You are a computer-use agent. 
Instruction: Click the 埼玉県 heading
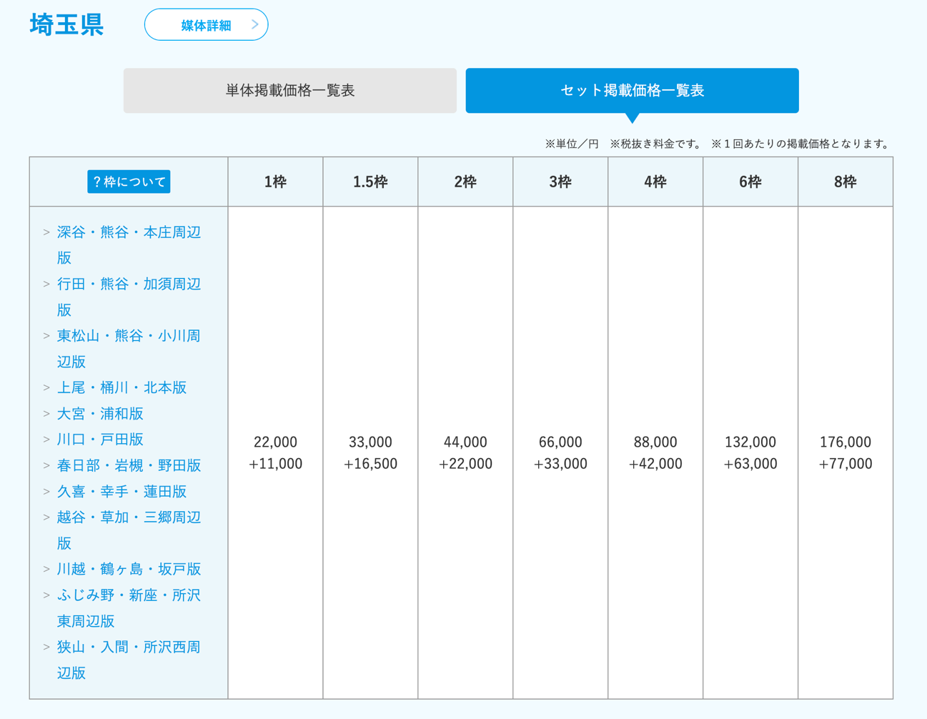pyautogui.click(x=66, y=24)
